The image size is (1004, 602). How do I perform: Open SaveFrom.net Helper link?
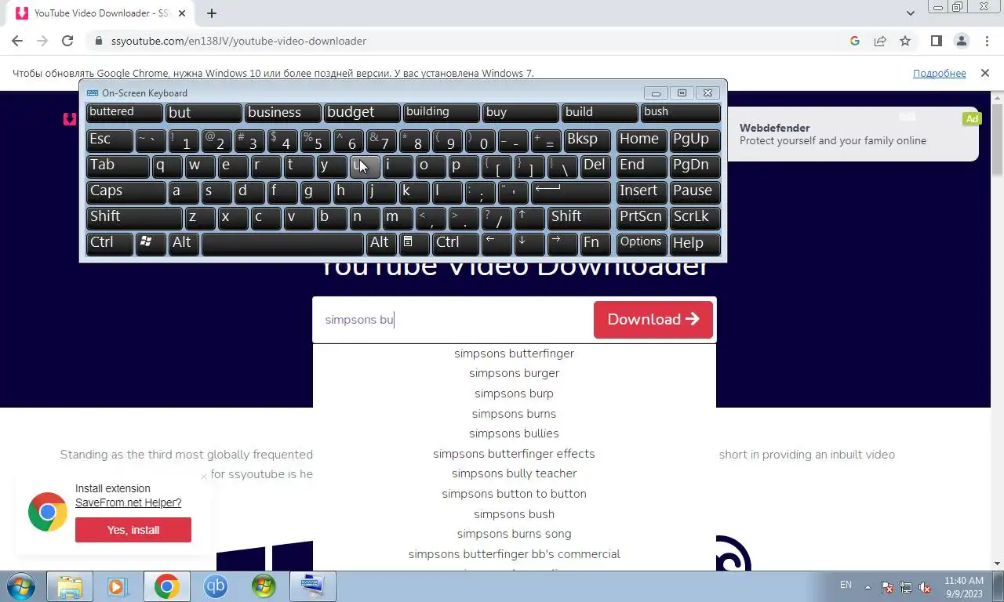coord(128,502)
